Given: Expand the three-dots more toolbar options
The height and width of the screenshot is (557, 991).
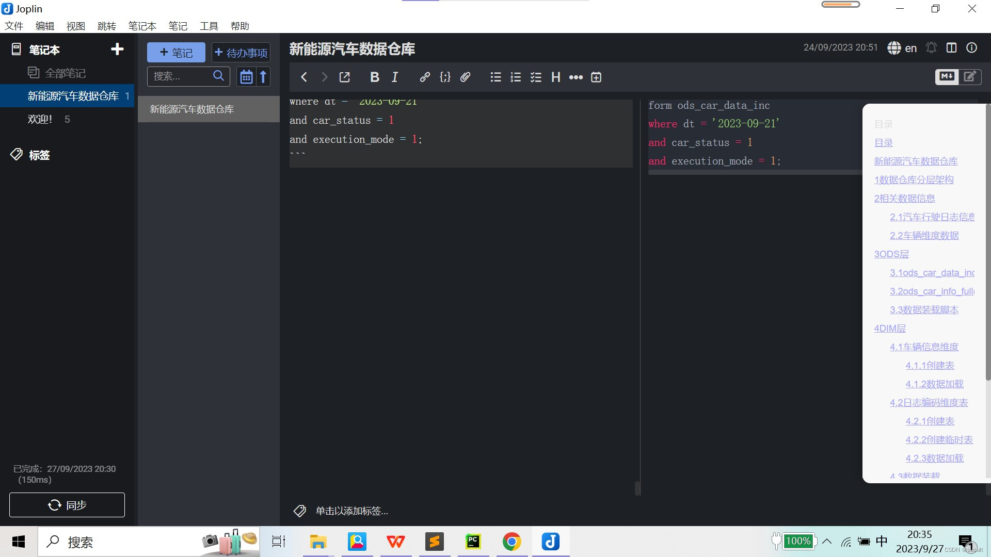Looking at the screenshot, I should coord(576,77).
